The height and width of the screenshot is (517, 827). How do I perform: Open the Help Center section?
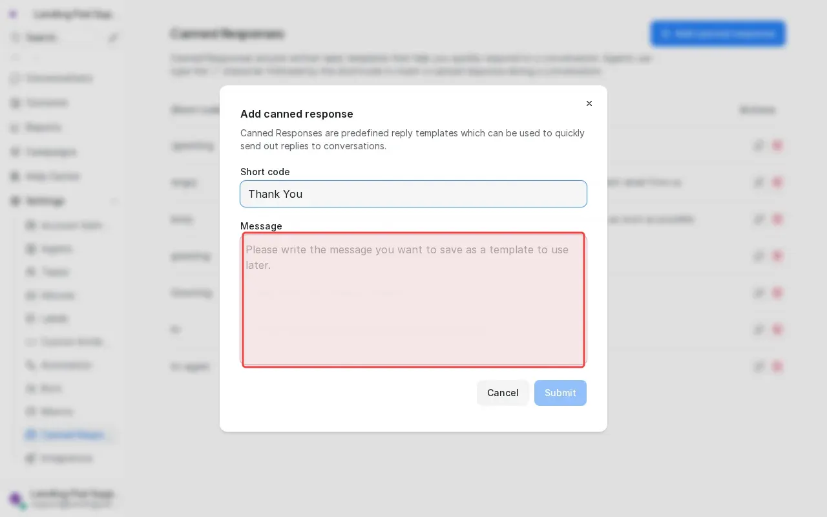coord(52,176)
